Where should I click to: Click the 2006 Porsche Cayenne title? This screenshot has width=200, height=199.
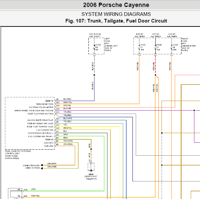[x=116, y=5]
